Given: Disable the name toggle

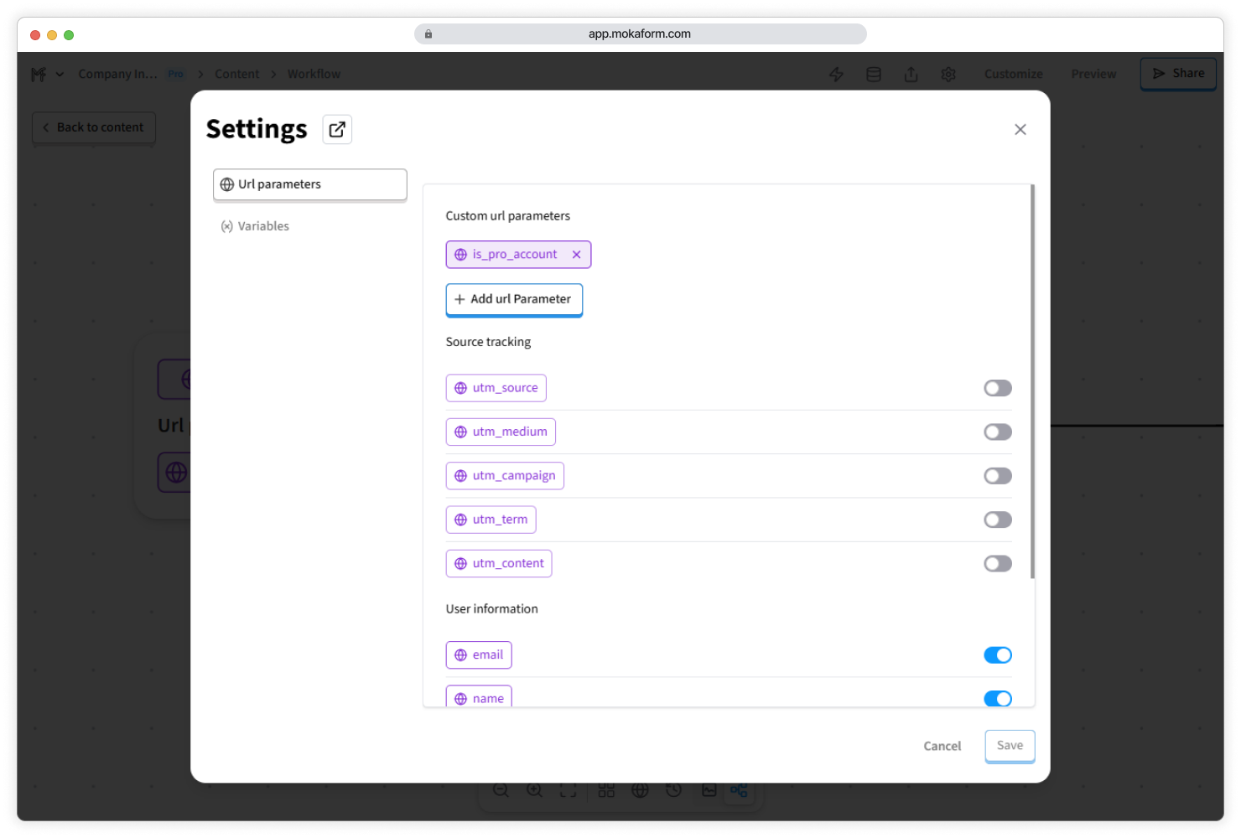Looking at the screenshot, I should tap(998, 699).
